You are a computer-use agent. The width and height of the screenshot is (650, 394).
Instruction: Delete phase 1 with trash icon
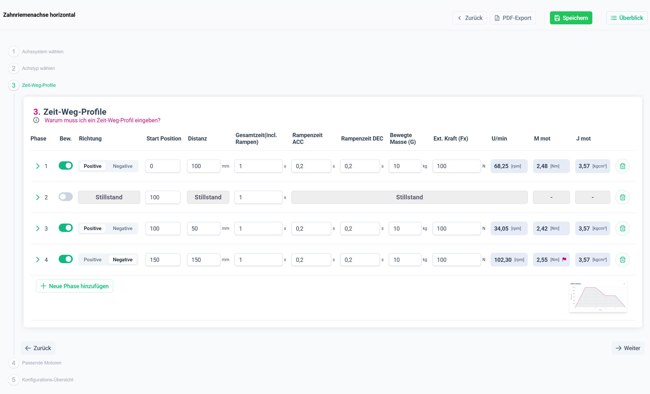click(x=622, y=166)
